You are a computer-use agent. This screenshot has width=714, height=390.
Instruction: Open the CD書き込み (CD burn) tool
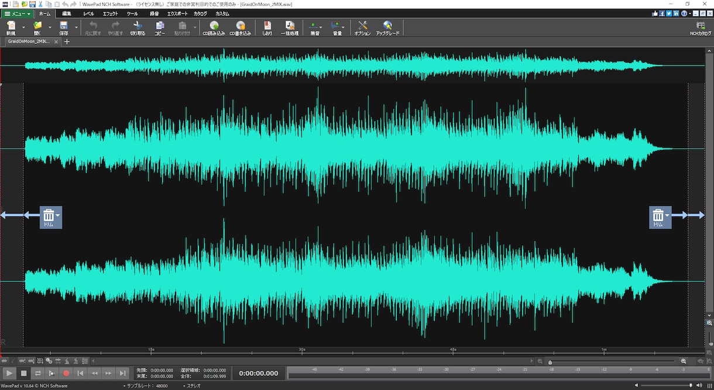point(240,27)
